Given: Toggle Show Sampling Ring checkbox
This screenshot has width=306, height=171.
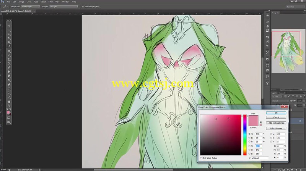Looking at the screenshot, I should coord(83,6).
